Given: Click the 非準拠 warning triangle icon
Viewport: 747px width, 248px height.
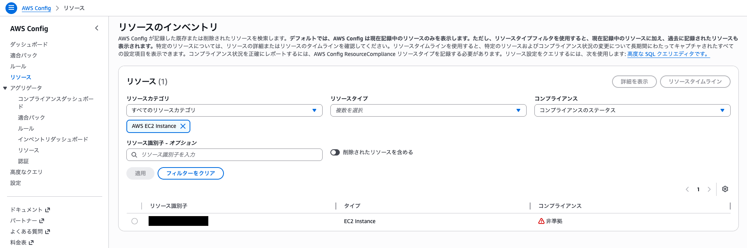Looking at the screenshot, I should pyautogui.click(x=541, y=221).
